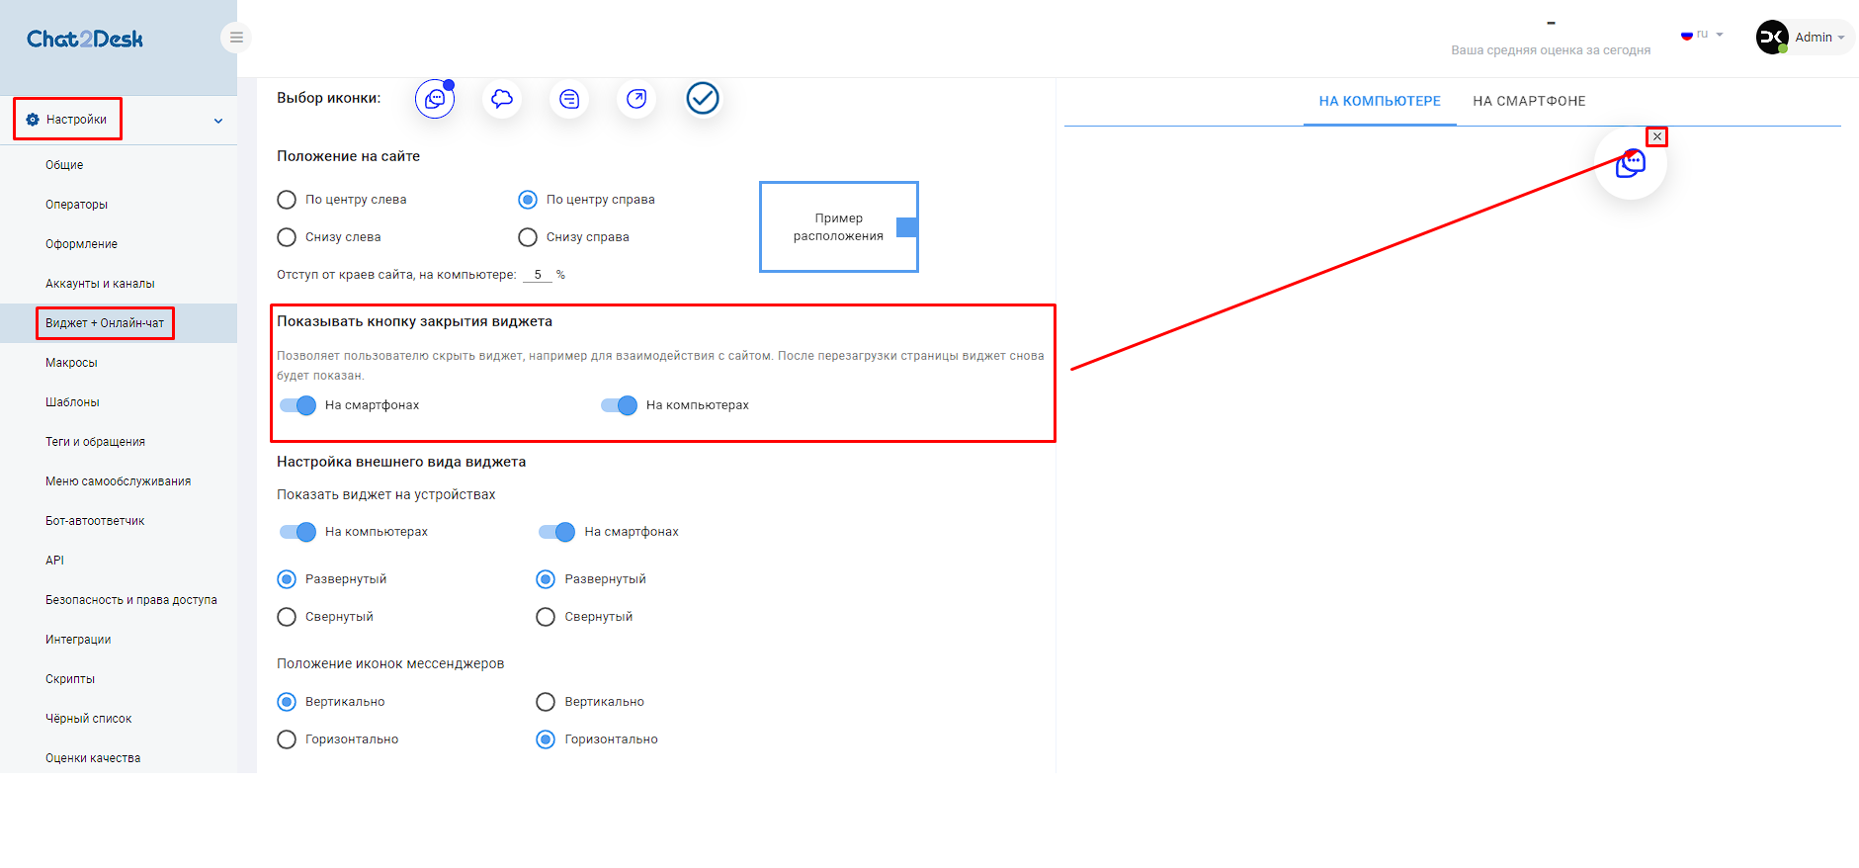Choose the checkmark circle widget icon
This screenshot has width=1859, height=868.
click(703, 99)
